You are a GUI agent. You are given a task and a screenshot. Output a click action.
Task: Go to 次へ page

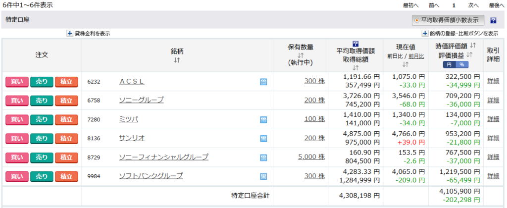coord(473,5)
